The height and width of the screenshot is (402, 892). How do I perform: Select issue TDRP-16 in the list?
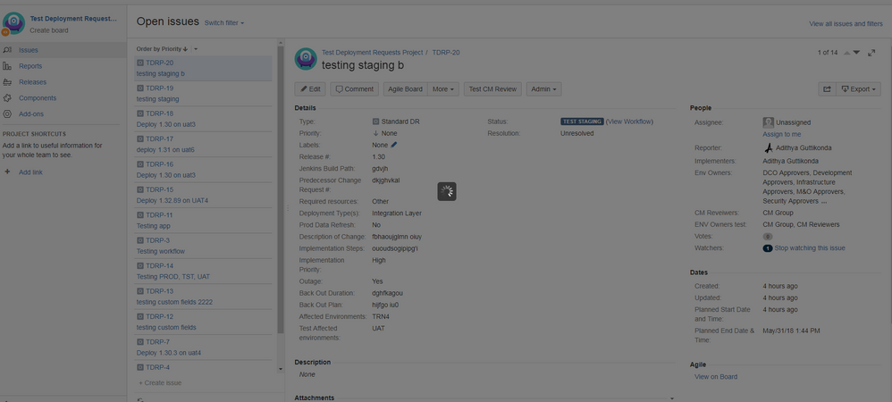[x=203, y=170]
